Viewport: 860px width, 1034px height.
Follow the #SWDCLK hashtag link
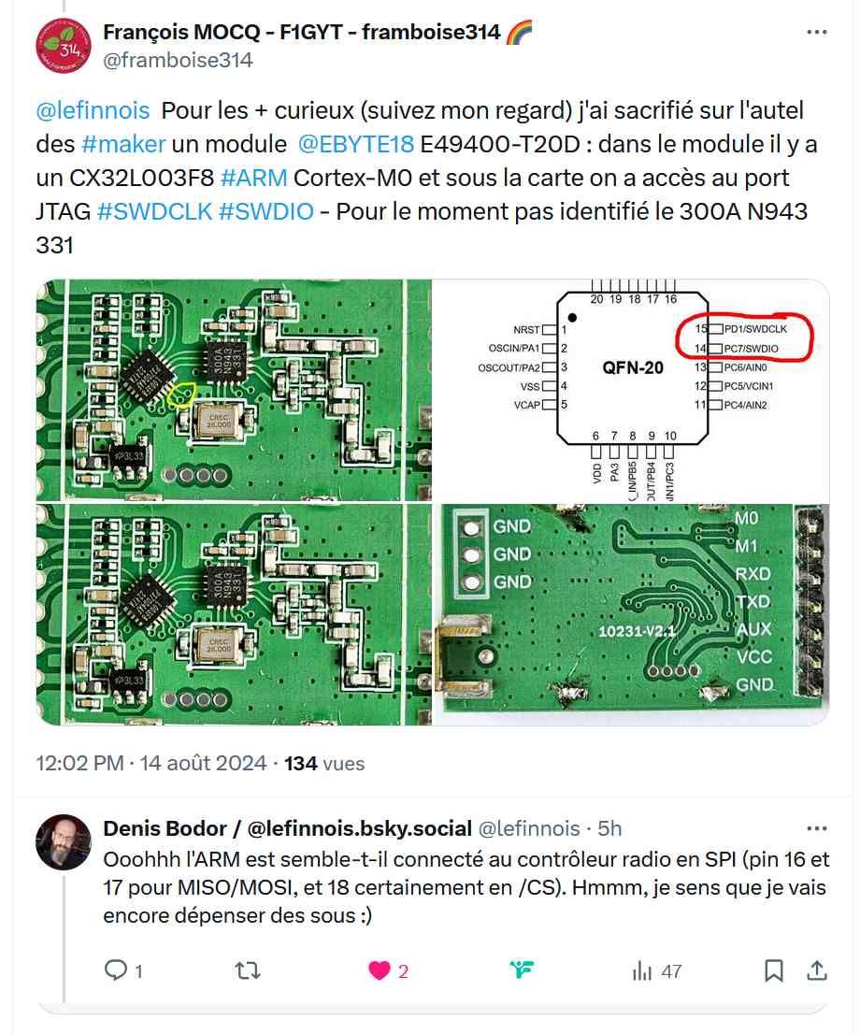(154, 211)
